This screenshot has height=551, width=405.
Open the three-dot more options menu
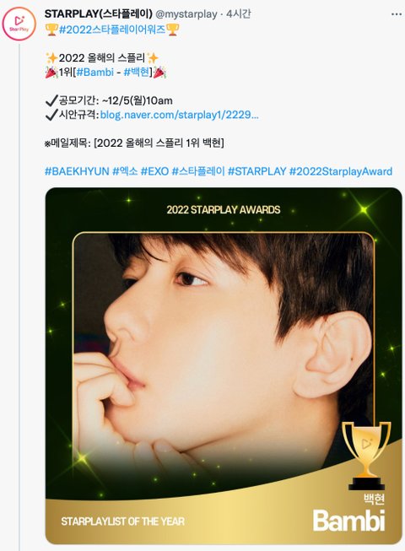[397, 14]
